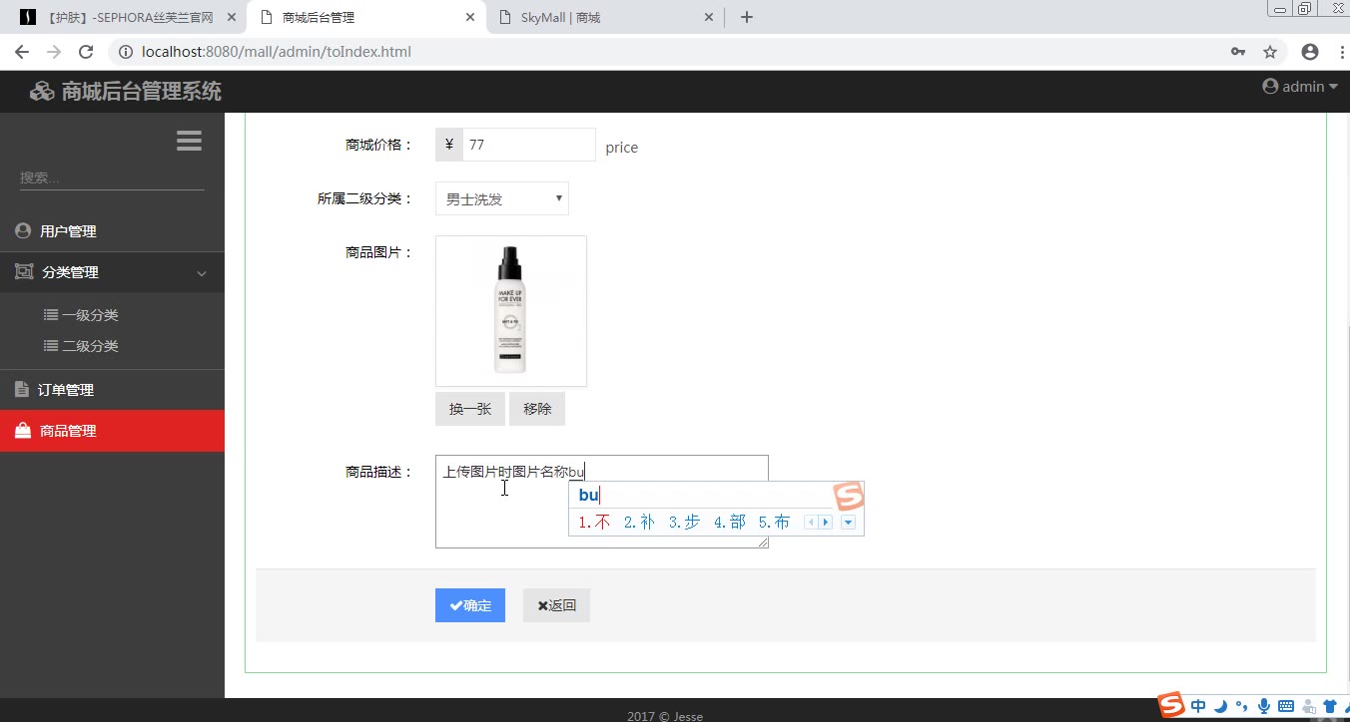Image resolution: width=1350 pixels, height=722 pixels.
Task: Toggle the hamburger sidebar menu icon
Action: 189,141
